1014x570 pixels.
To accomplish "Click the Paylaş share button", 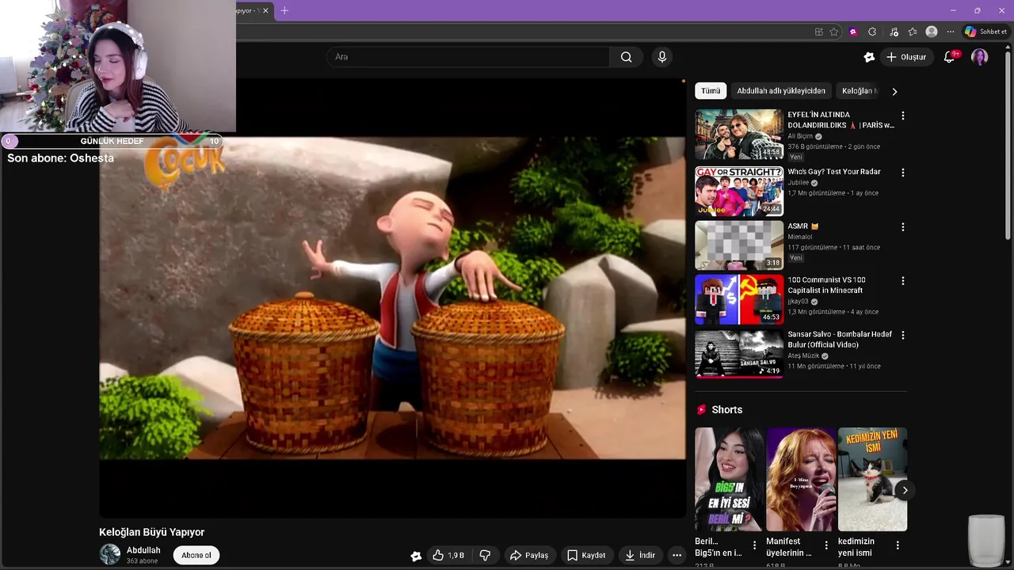I will pos(528,556).
